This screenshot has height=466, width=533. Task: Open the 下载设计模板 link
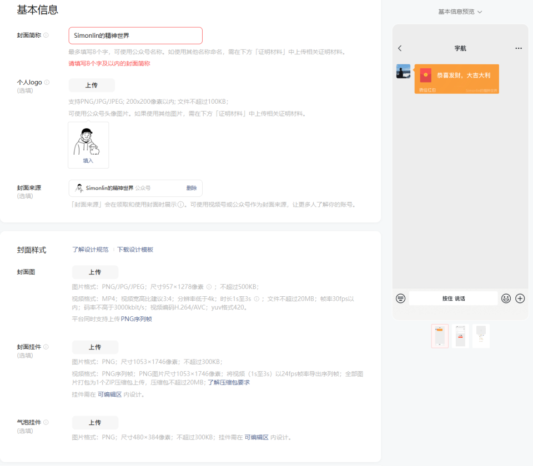(135, 250)
